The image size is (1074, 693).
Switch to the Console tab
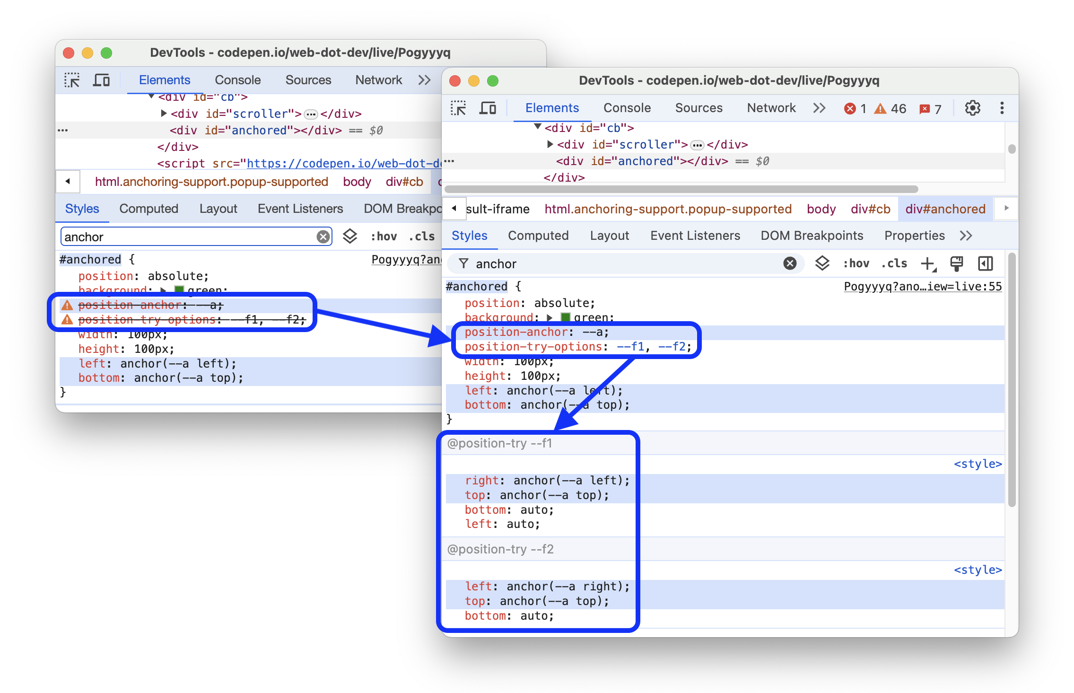pyautogui.click(x=626, y=108)
